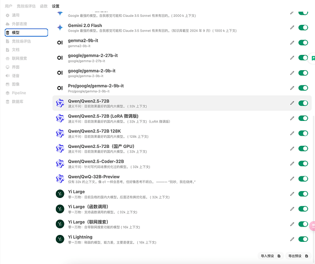Click the pink floating button on right edge

(312, 226)
